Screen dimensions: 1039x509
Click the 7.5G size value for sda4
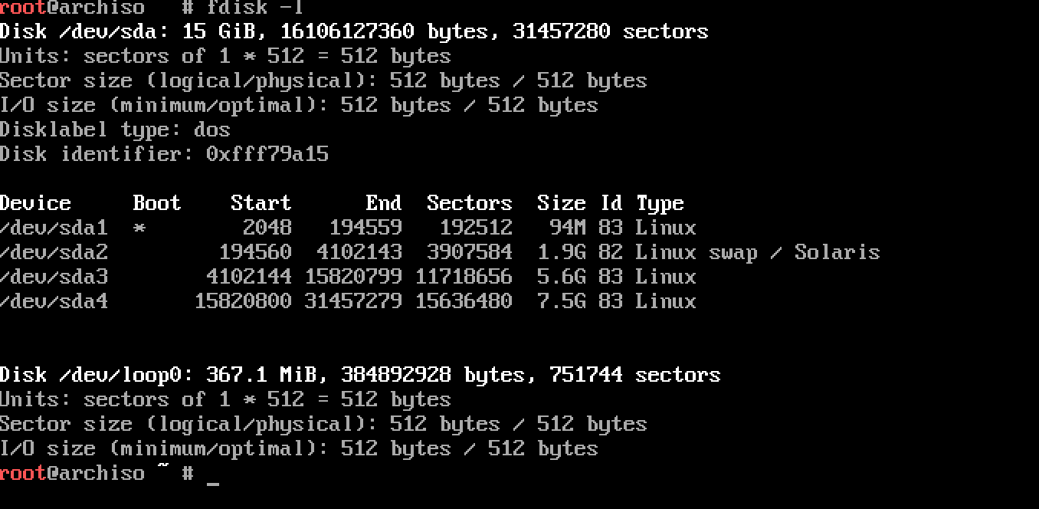pyautogui.click(x=561, y=301)
